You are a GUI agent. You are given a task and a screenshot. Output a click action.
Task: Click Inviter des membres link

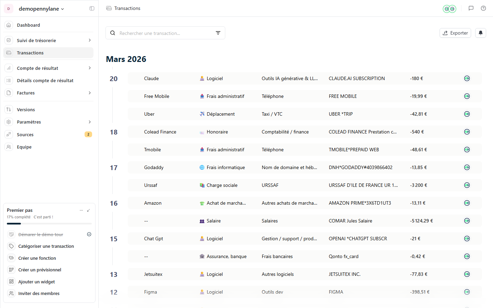[39, 293]
